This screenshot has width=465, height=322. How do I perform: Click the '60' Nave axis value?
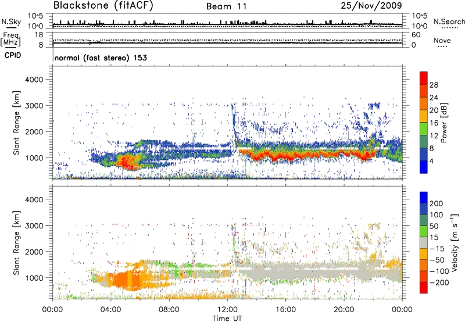[x=416, y=35]
